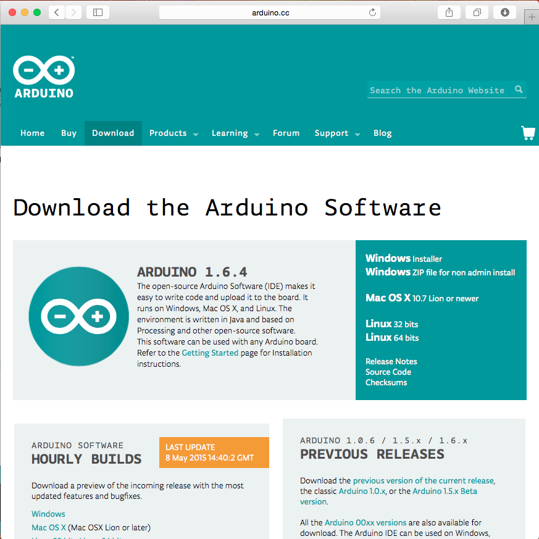
Task: Click the Search the Arduino Website field
Action: pyautogui.click(x=438, y=90)
